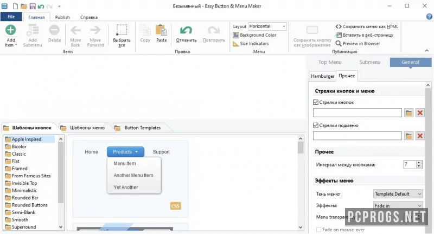The width and height of the screenshot is (434, 234).
Task: Collapse the ribbon with the chevron
Action: [x=427, y=51]
